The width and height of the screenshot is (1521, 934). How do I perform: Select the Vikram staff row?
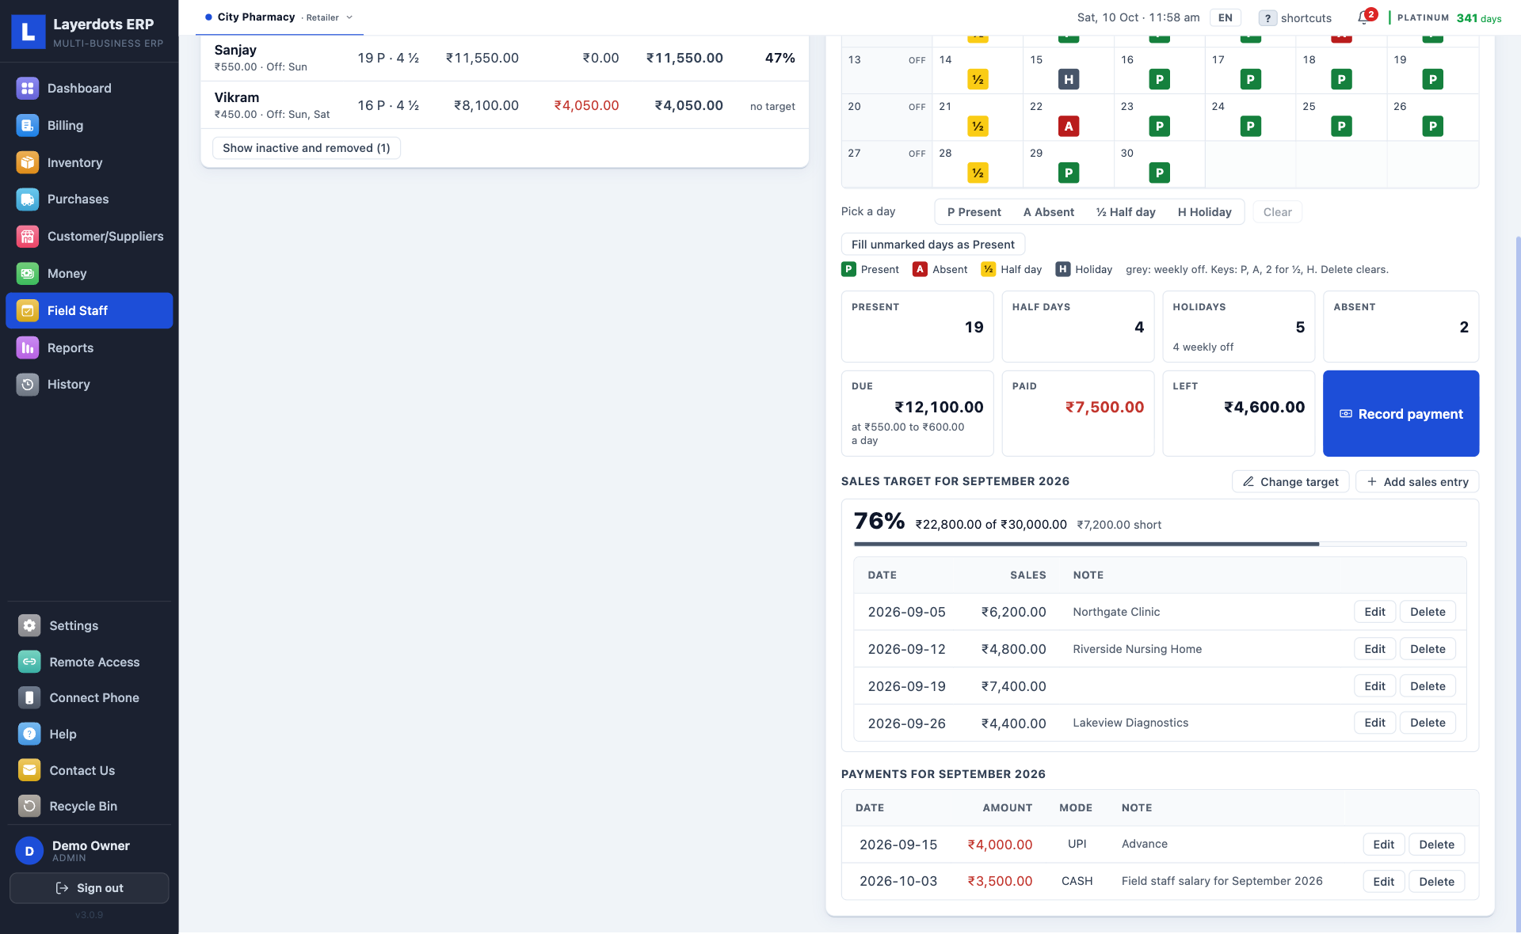click(505, 105)
